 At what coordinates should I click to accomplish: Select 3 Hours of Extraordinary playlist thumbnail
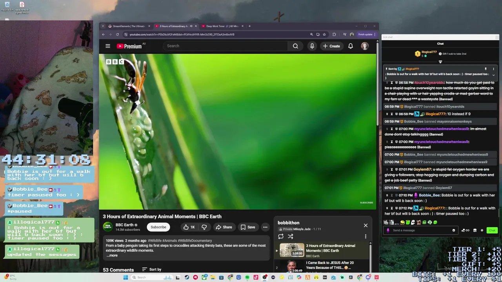[292, 250]
